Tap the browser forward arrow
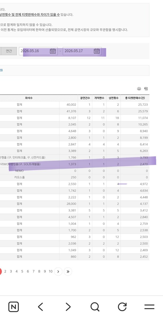 coord(68,307)
